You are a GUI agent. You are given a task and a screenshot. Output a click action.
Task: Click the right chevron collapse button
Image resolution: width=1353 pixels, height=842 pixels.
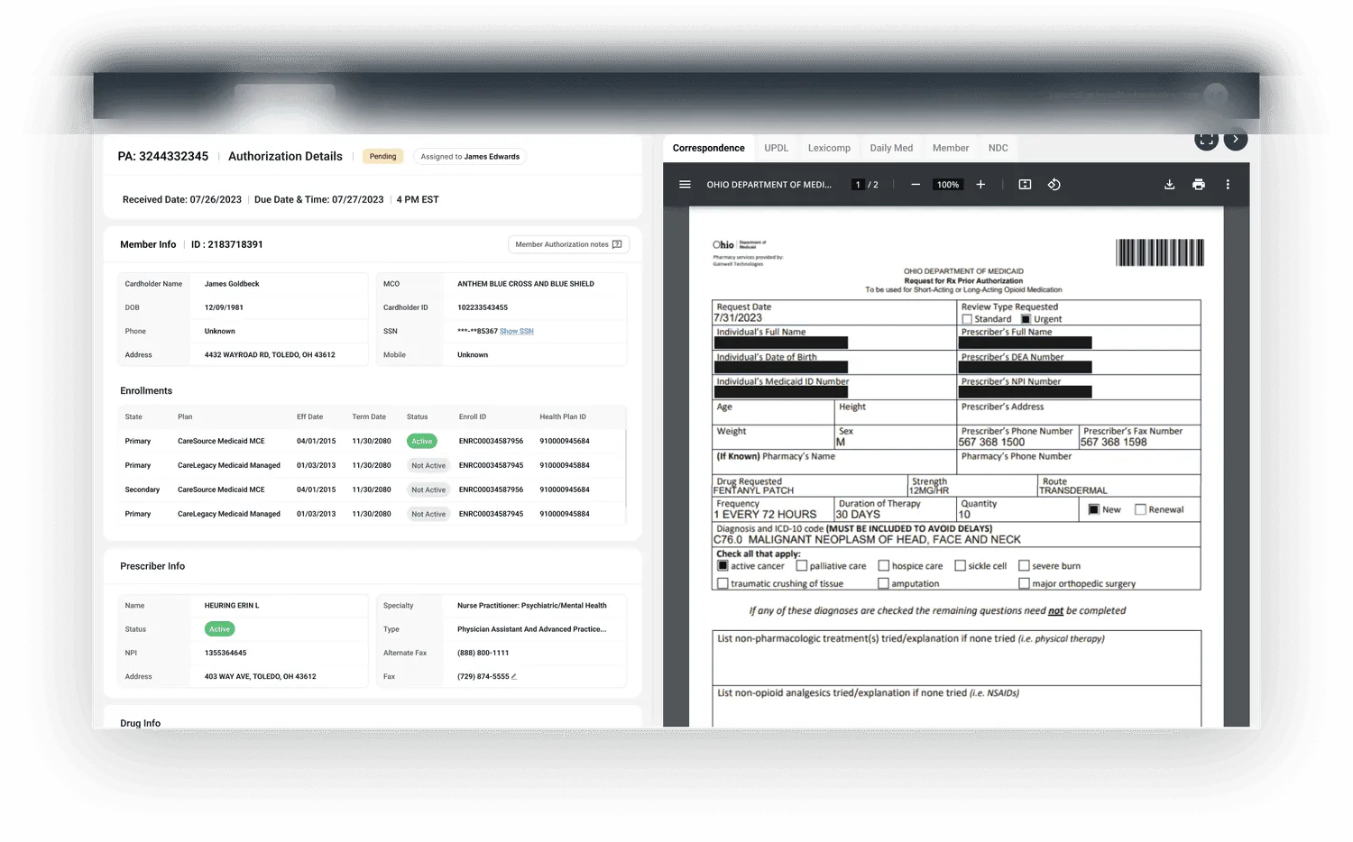coord(1236,140)
